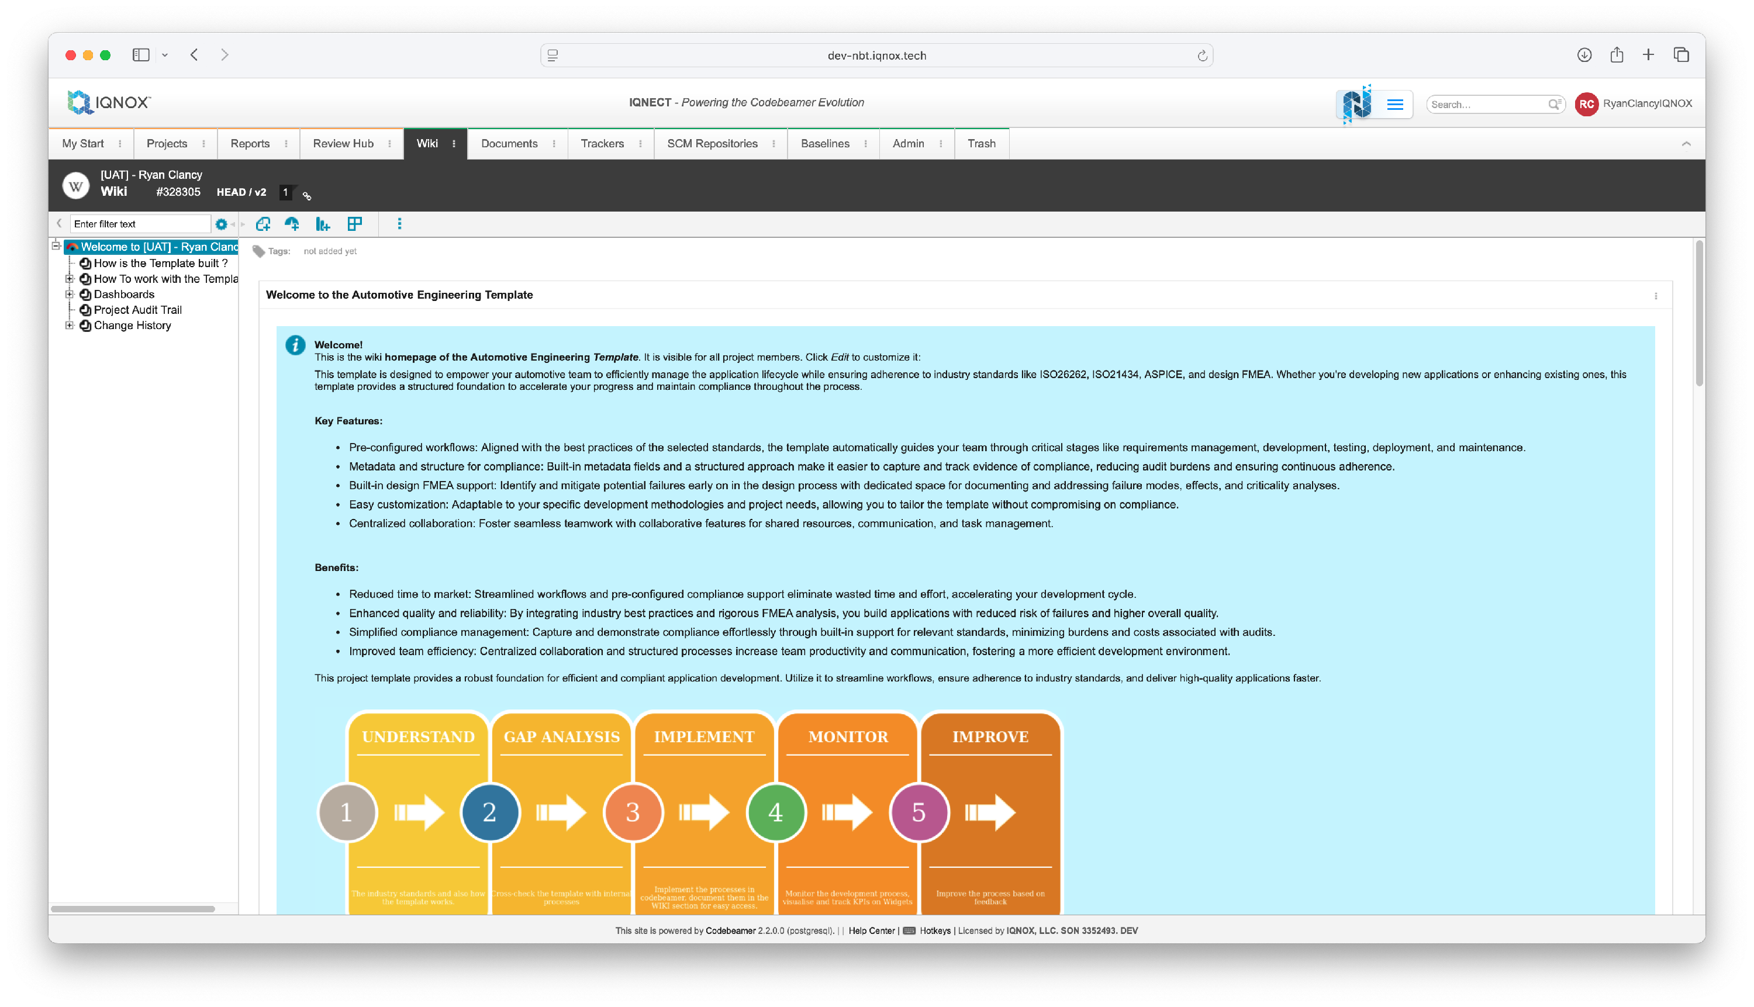Collapse the top navigation bar chevron
Image resolution: width=1754 pixels, height=1007 pixels.
(x=1686, y=144)
